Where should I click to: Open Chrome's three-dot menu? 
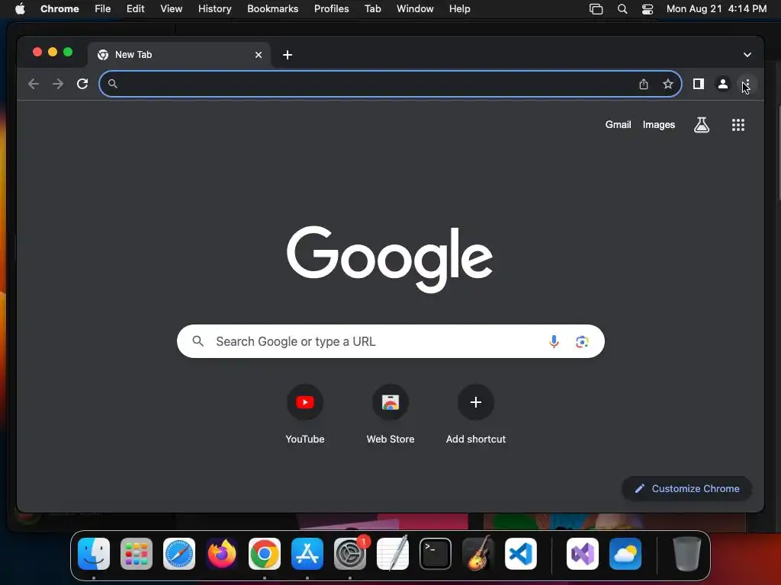pos(747,84)
